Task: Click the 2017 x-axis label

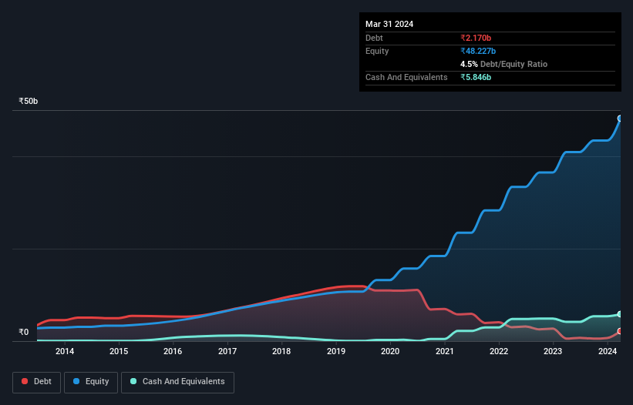Action: (x=227, y=351)
